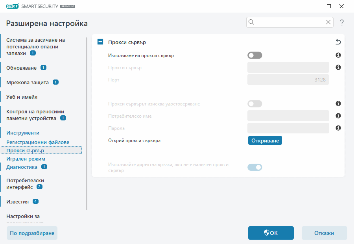
Task: Click the ESET logo in the title bar
Action: (x=12, y=6)
